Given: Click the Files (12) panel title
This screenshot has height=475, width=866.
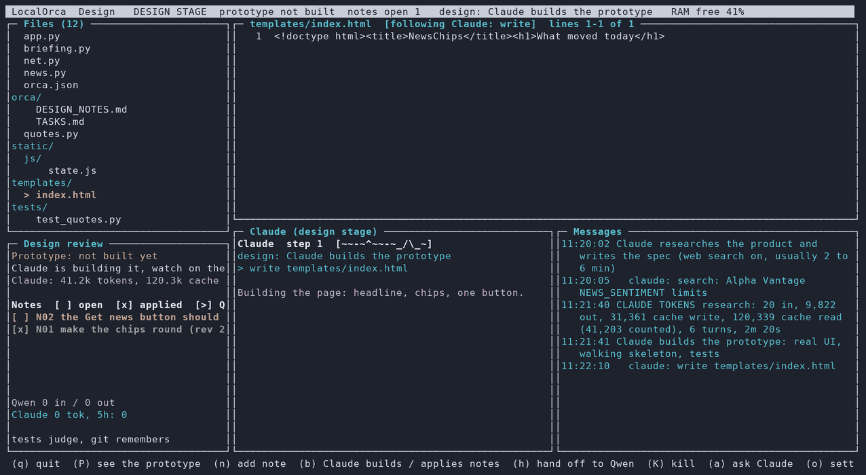Looking at the screenshot, I should pos(54,24).
